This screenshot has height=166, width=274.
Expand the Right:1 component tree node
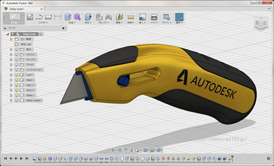[x=11, y=80]
